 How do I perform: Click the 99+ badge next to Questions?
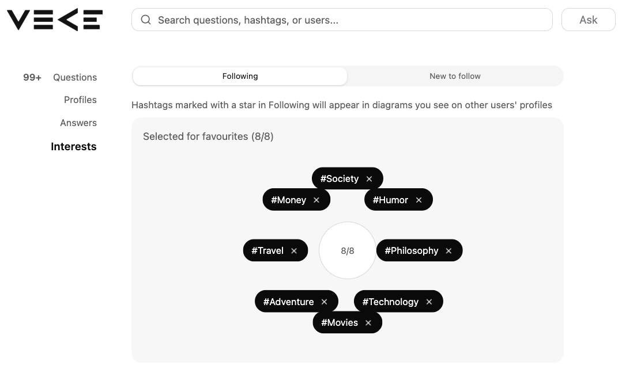click(32, 77)
